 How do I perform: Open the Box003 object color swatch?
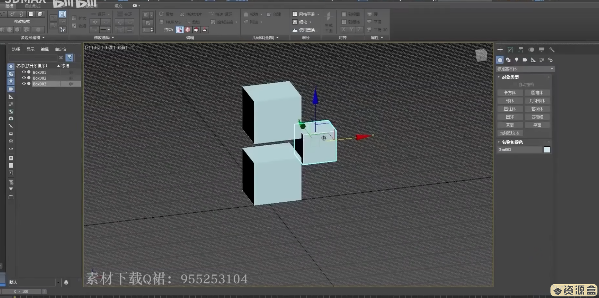pos(547,150)
